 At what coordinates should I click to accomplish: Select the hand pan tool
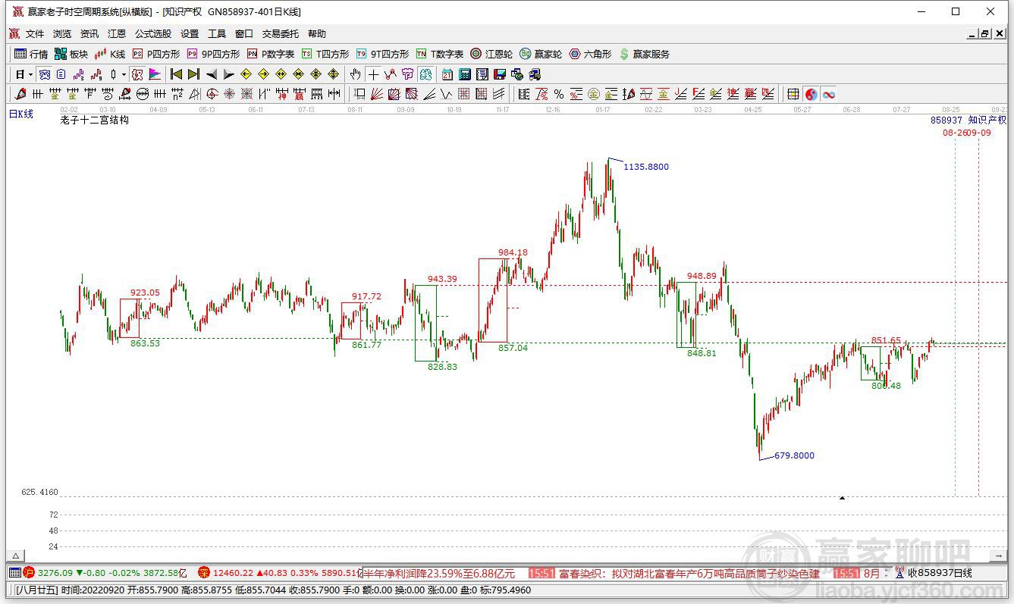coord(356,74)
